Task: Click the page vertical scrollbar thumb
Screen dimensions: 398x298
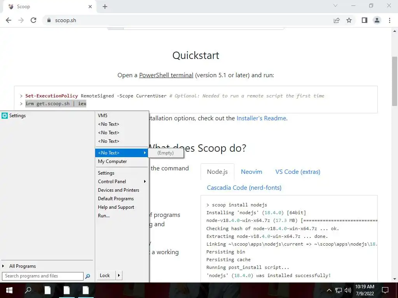Action: coord(395,81)
